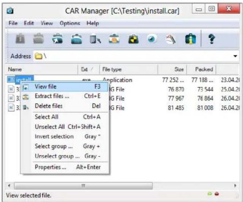Viewport: 243px width, 202px height.
Task: Click the info bag toolbar icon
Action: coord(191,39)
